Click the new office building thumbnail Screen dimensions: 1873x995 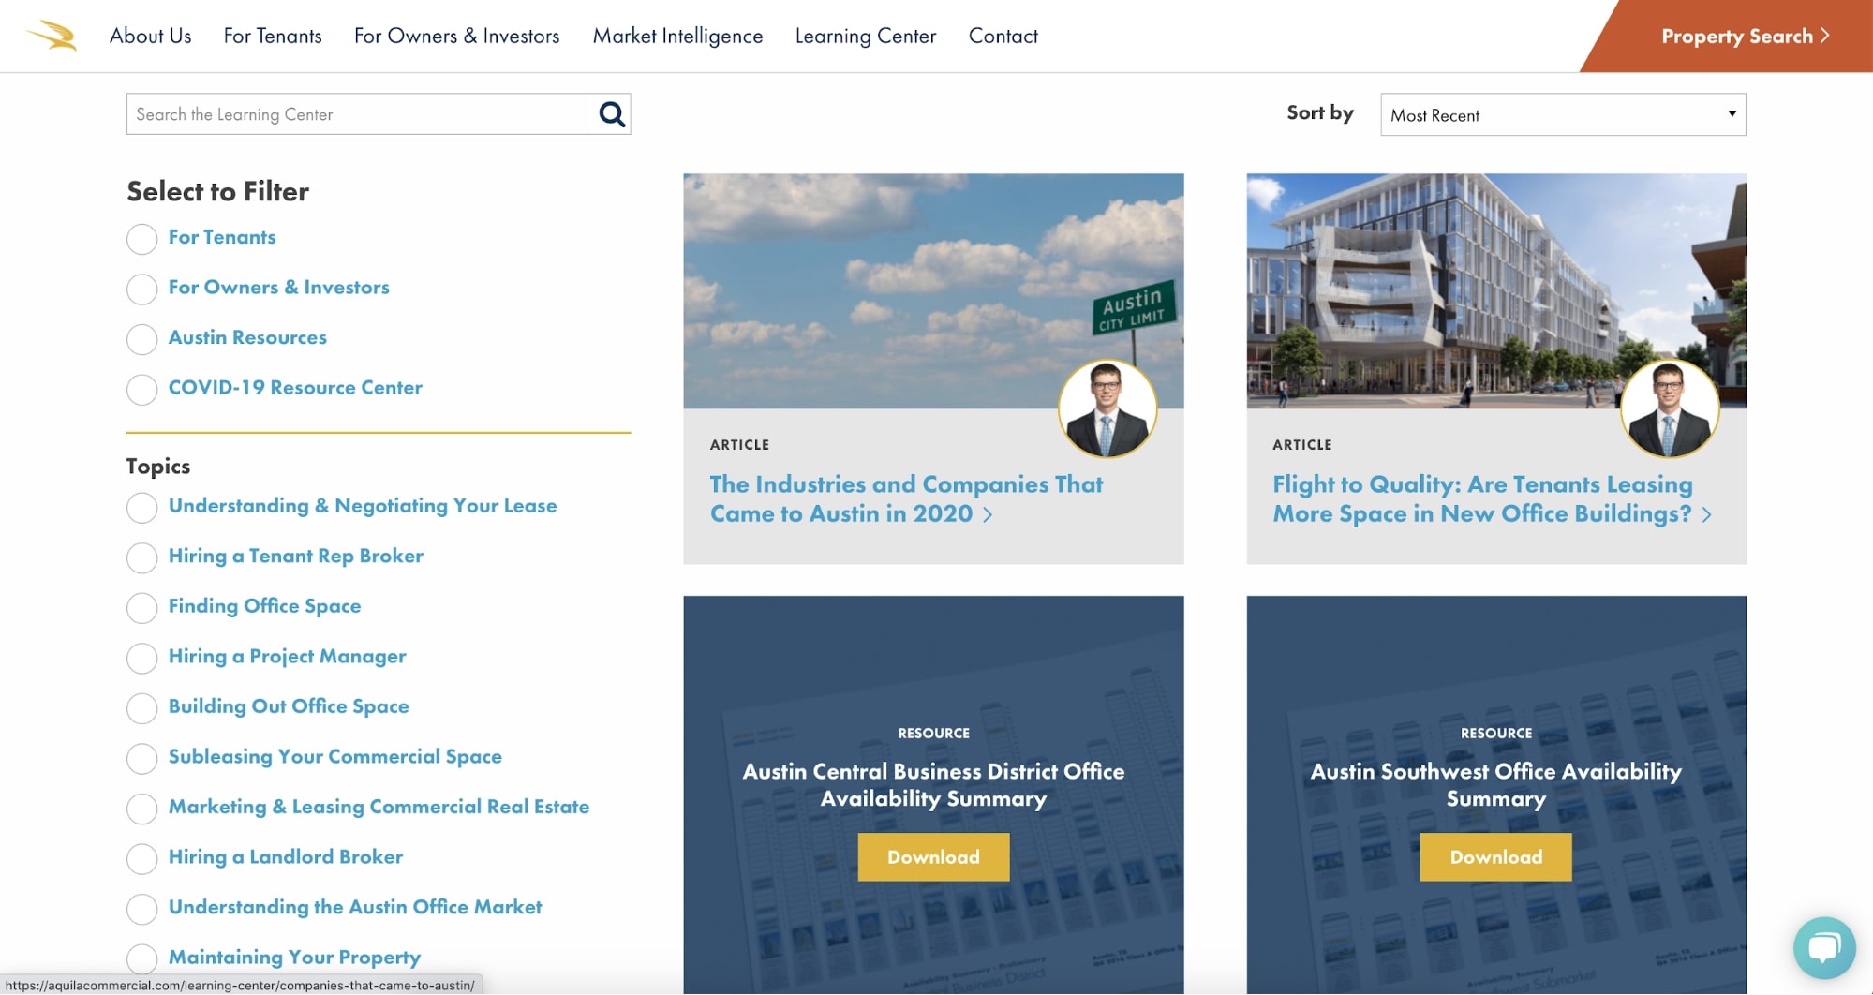(1496, 290)
